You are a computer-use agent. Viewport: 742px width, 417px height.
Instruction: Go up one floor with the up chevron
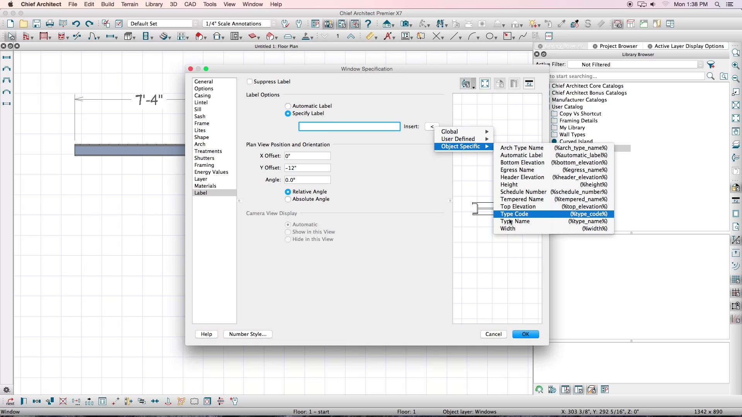point(351,36)
